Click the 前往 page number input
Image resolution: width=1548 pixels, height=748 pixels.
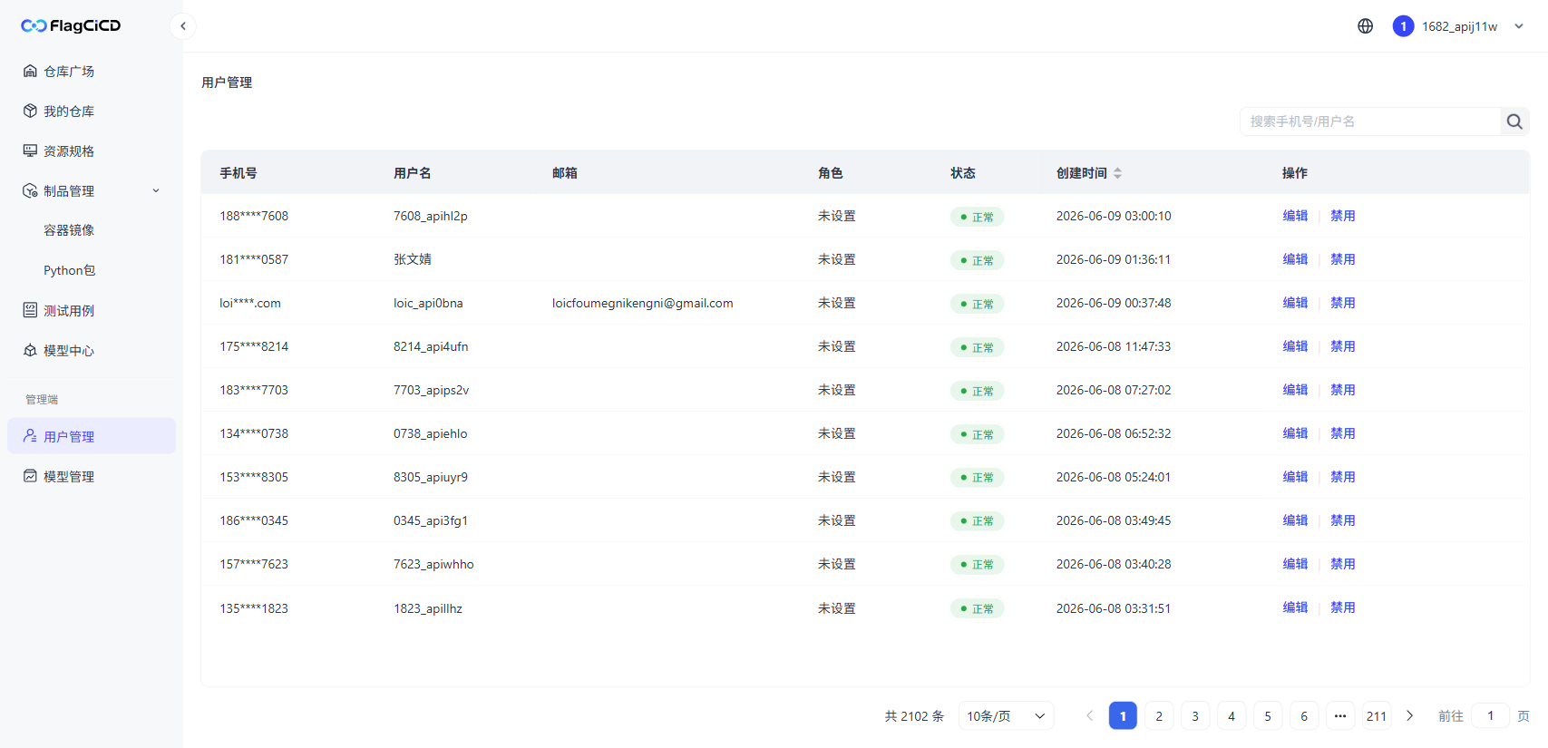click(1490, 716)
